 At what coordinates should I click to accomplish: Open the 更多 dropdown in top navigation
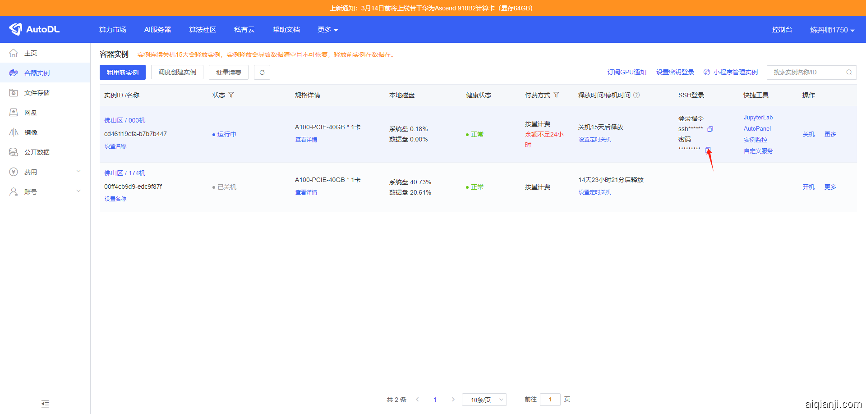click(x=327, y=30)
